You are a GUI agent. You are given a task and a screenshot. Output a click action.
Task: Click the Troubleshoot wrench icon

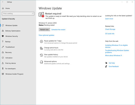click(x=3, y=47)
